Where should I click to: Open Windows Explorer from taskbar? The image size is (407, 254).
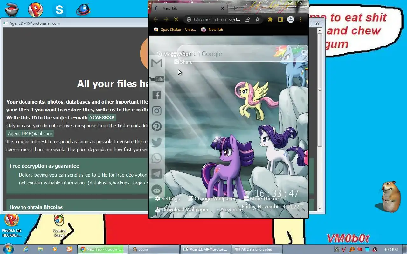(40, 249)
